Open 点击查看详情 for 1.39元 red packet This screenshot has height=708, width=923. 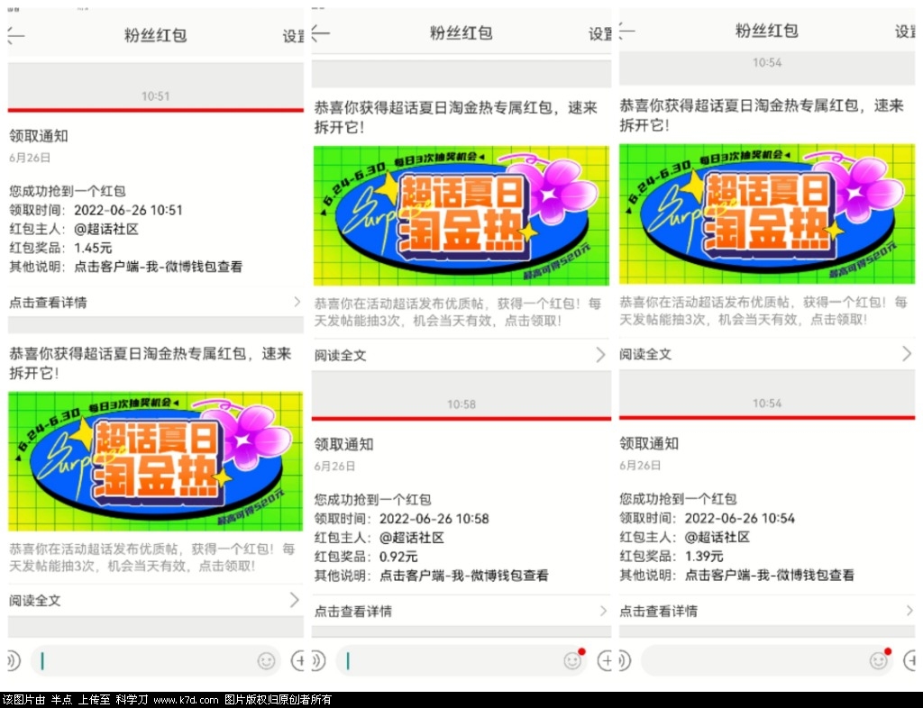click(767, 611)
